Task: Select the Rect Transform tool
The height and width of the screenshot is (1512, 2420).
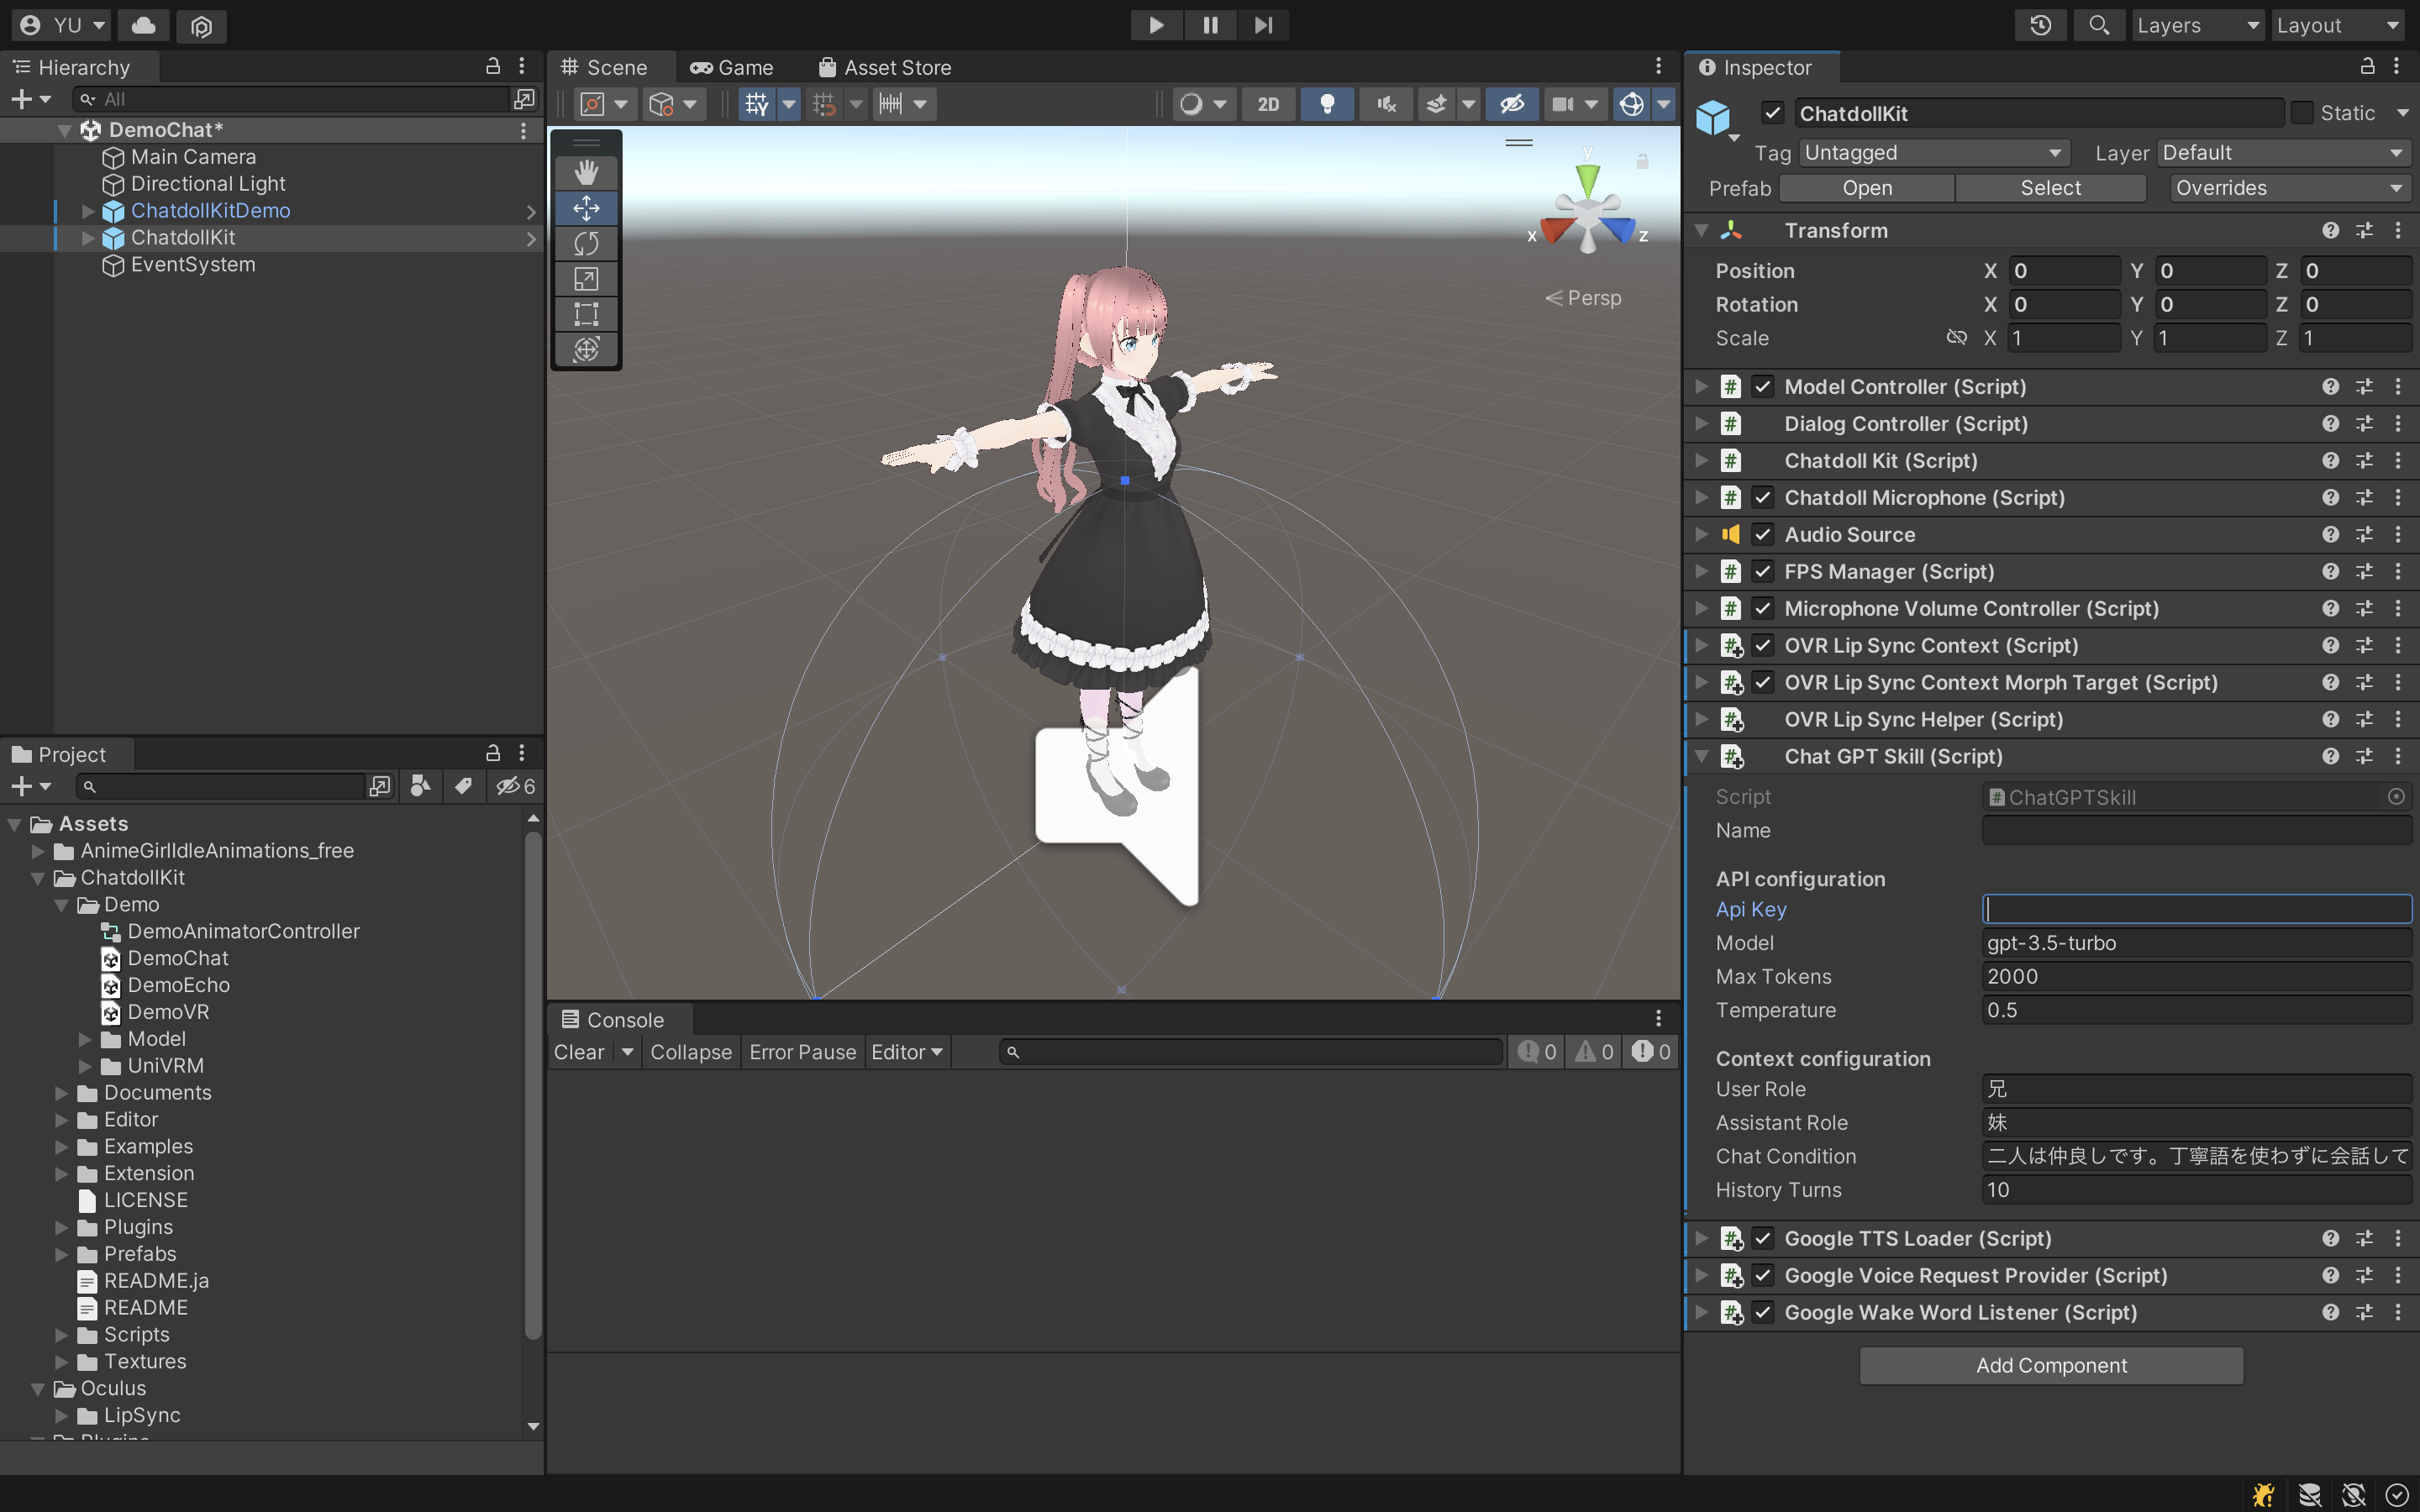Action: click(x=586, y=314)
